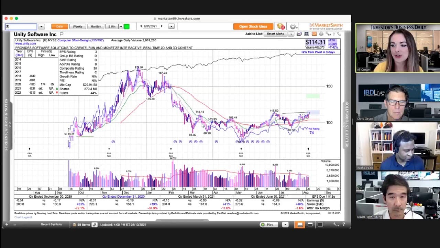Click the Smart Alerts button
The width and height of the screenshot is (440, 248).
tap(275, 34)
